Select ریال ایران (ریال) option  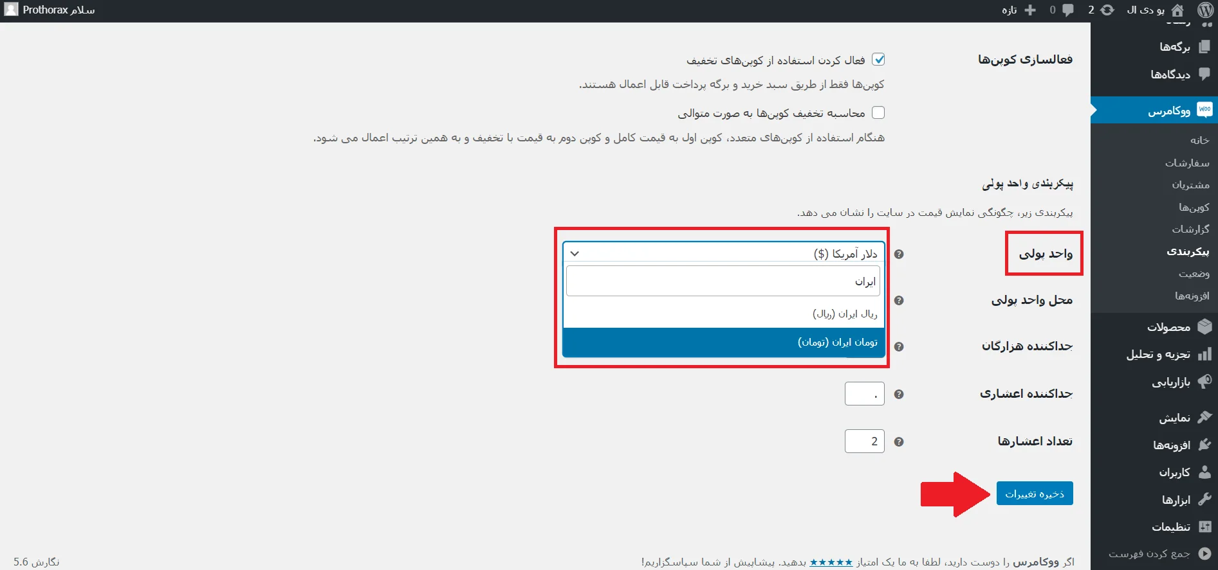(724, 314)
